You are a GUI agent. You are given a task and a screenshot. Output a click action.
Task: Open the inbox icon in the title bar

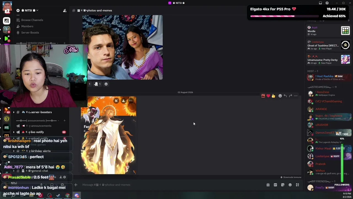tap(320, 3)
